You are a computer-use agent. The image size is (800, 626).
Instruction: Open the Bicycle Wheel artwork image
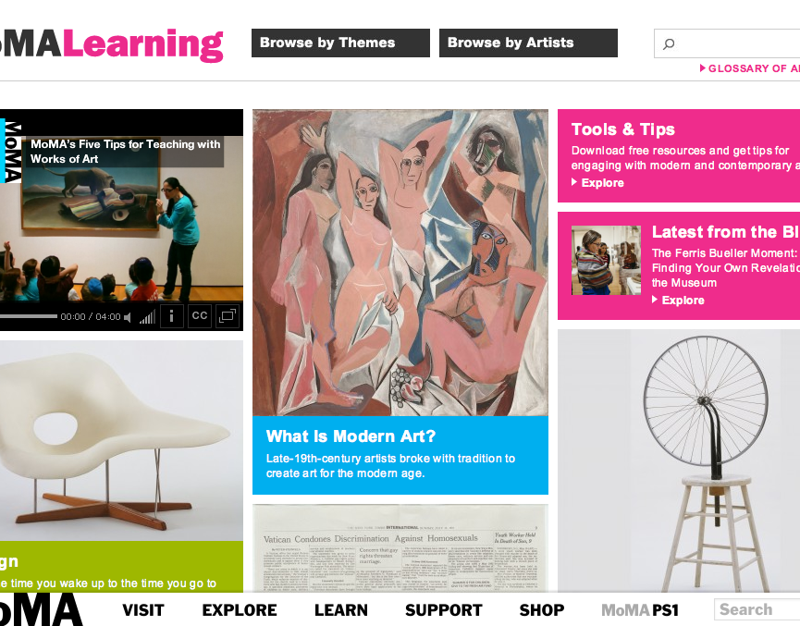679,460
